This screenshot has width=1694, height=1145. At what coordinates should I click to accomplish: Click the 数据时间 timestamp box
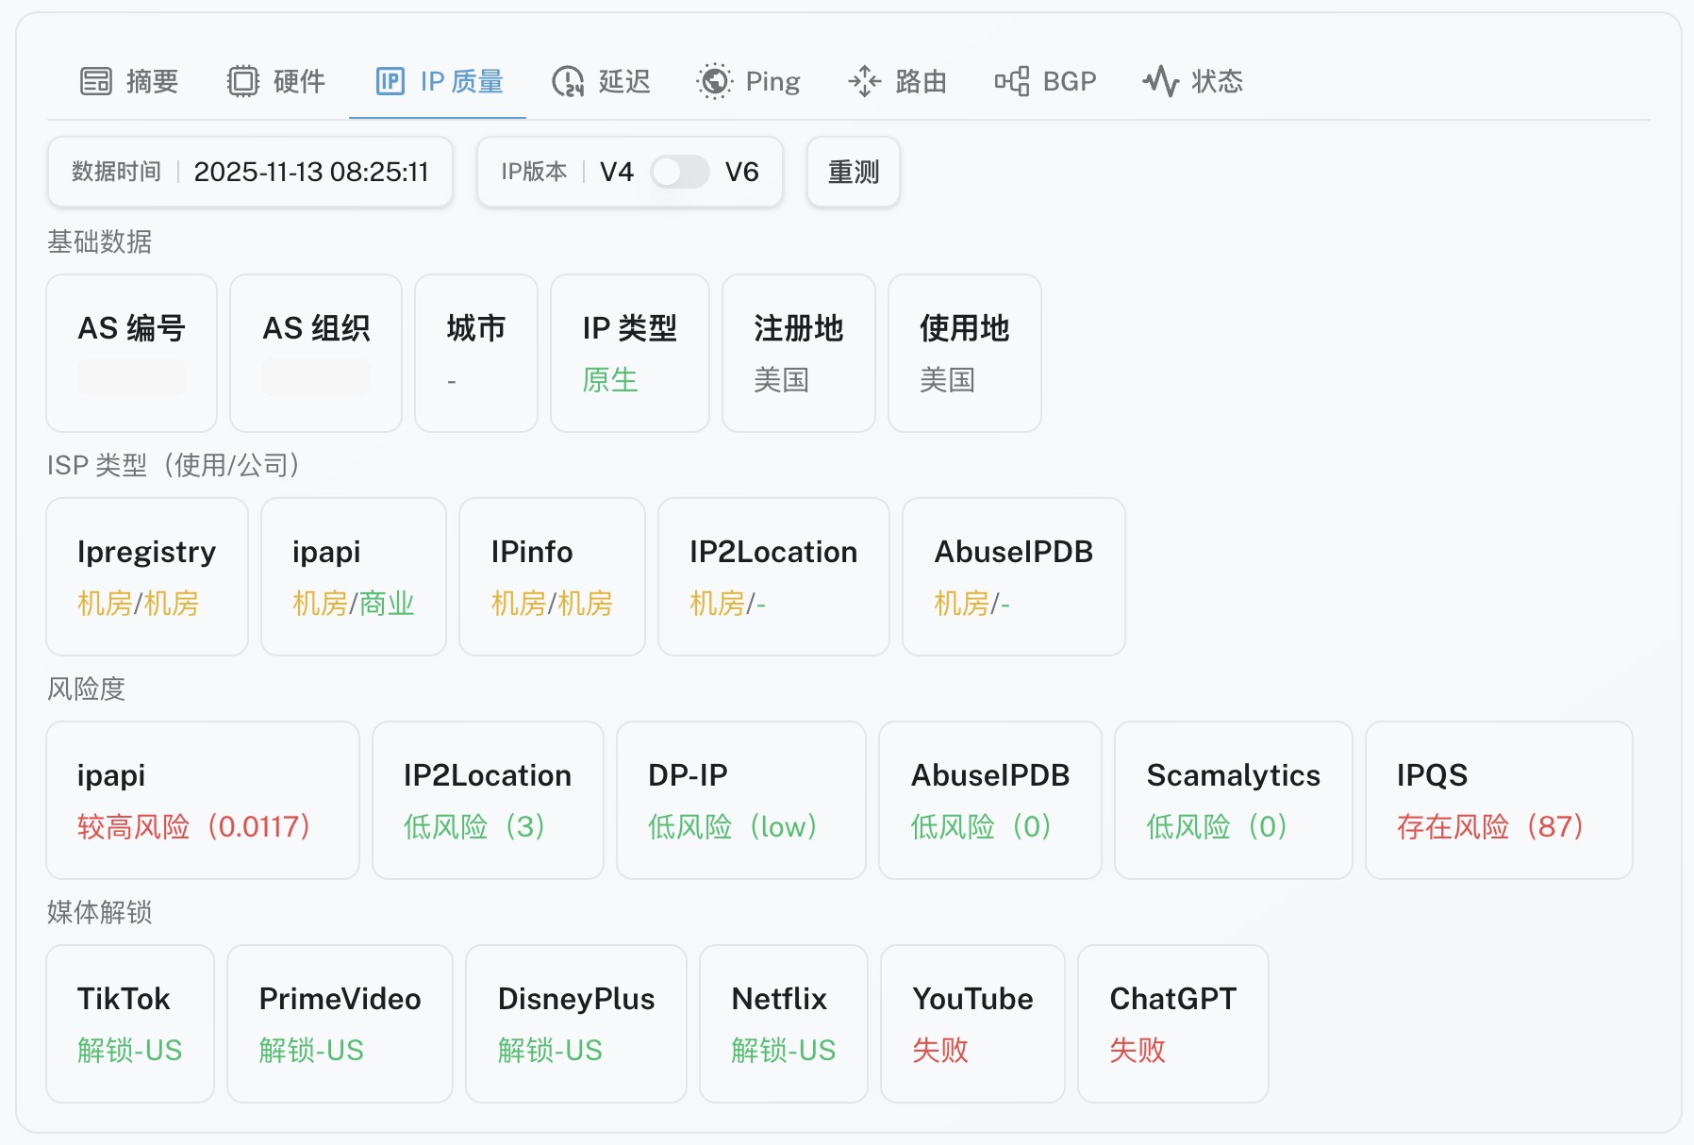pyautogui.click(x=250, y=172)
